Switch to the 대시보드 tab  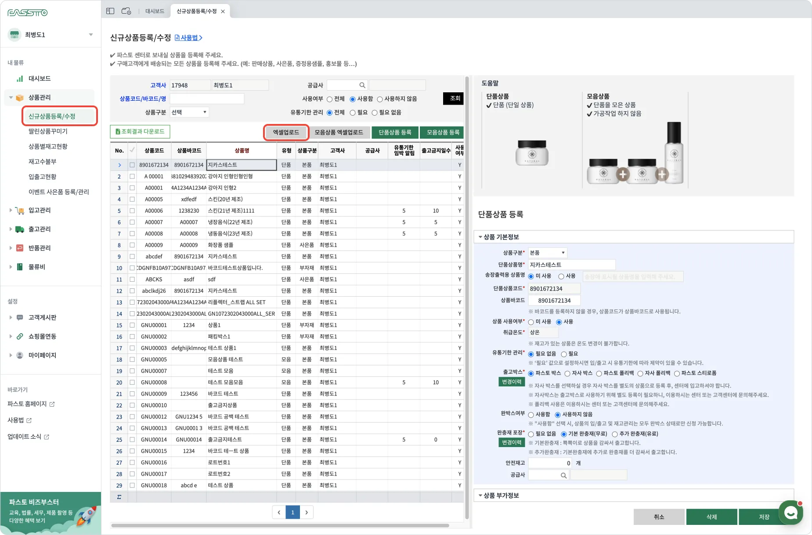[x=155, y=11]
